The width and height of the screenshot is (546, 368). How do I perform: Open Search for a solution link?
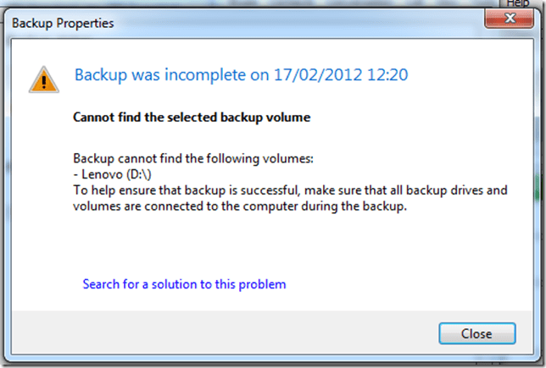[184, 284]
